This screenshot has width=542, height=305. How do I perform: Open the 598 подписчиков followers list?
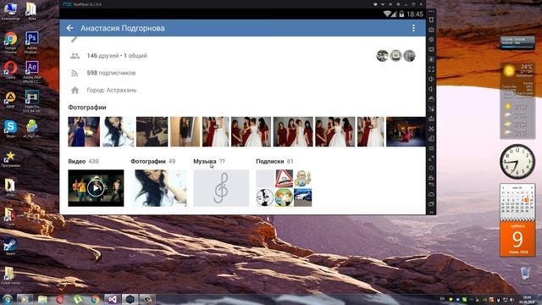[111, 73]
